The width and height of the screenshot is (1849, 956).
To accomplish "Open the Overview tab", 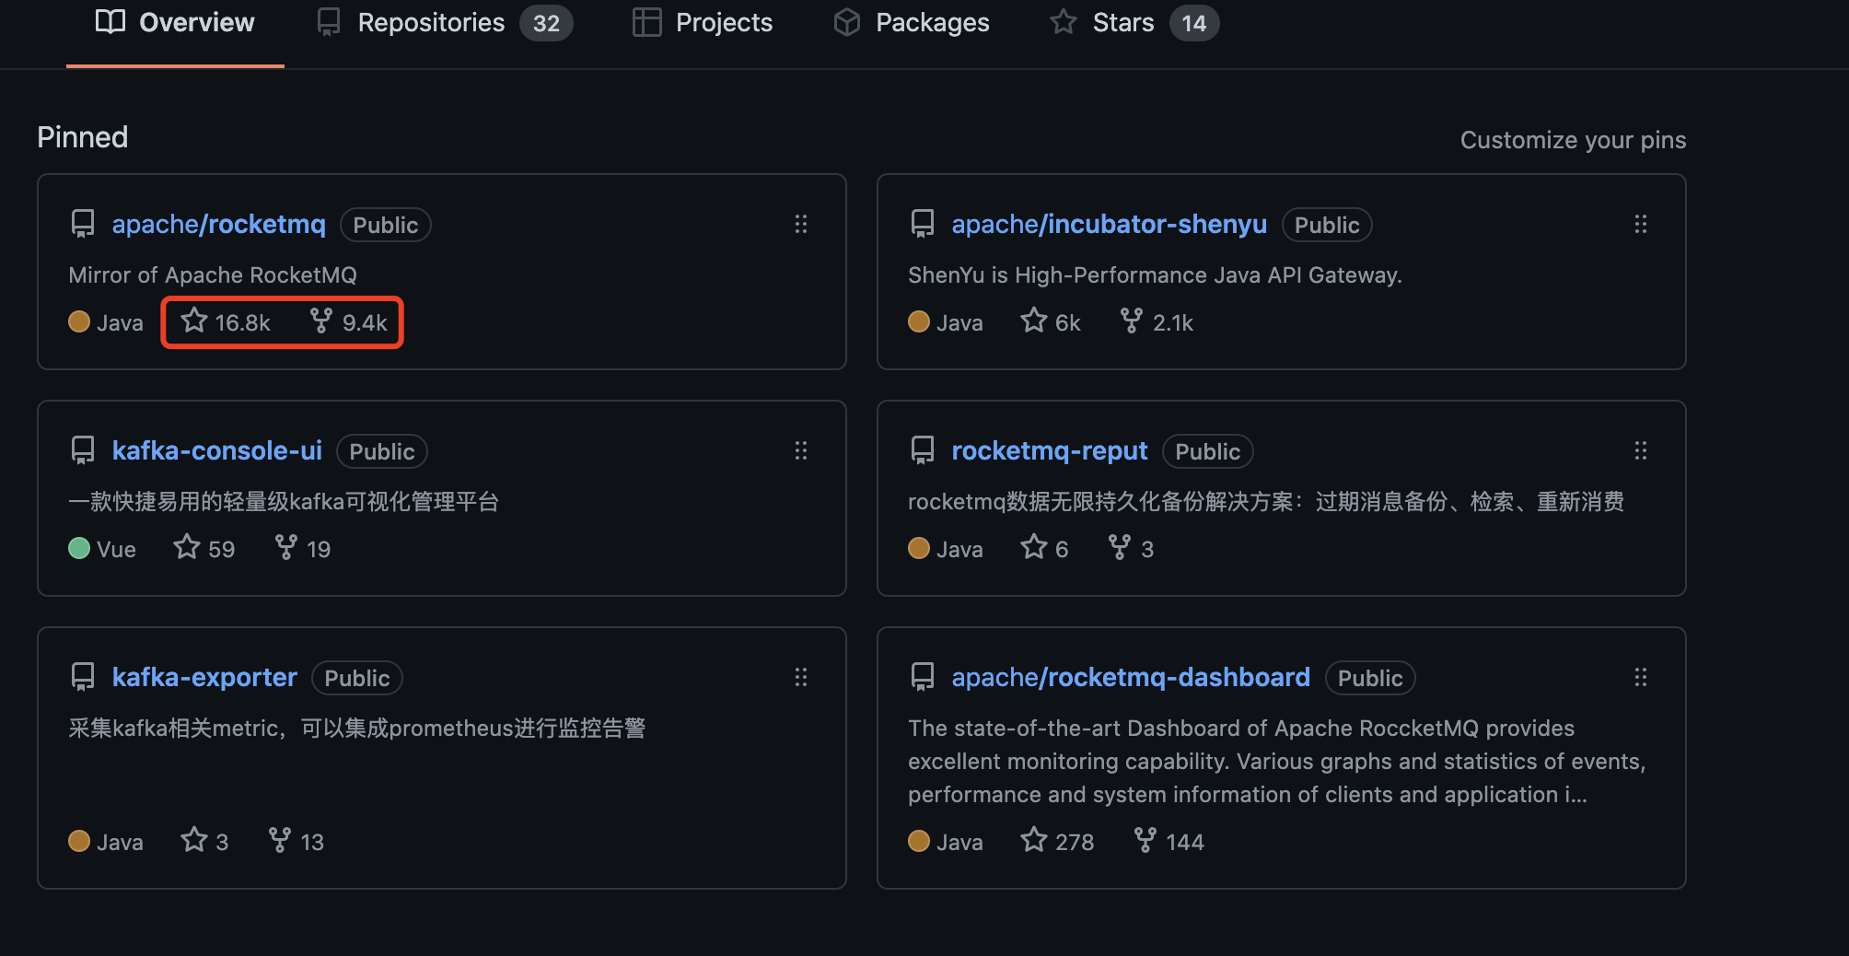I will pos(175,23).
